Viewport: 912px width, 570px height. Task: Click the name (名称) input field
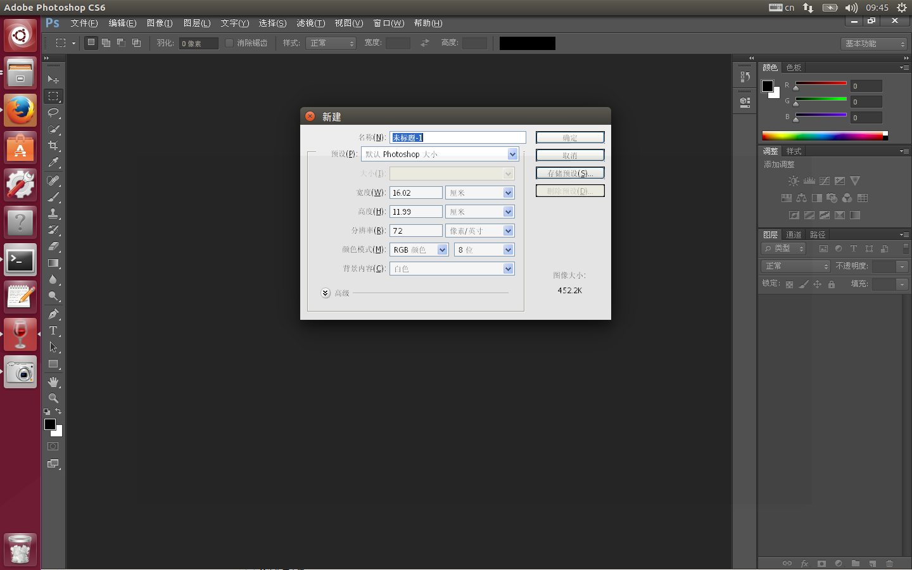pos(457,137)
